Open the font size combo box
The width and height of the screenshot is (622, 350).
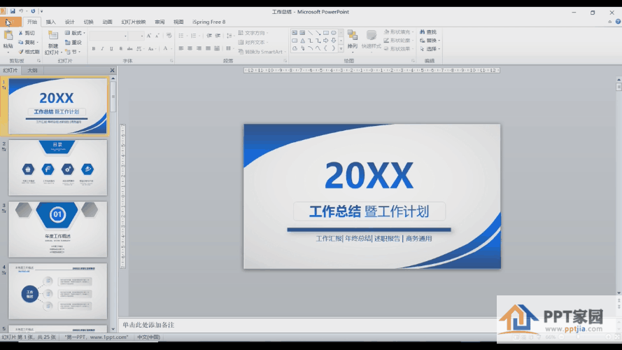pyautogui.click(x=136, y=36)
